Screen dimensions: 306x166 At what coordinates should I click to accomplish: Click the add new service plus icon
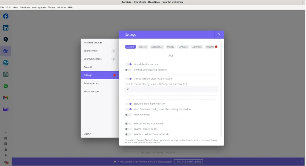[6, 138]
